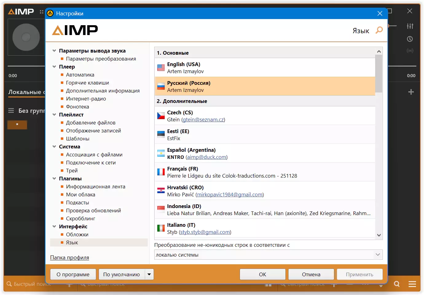Click the Indonesia (ID) flag icon
This screenshot has height=295, width=424.
click(x=161, y=210)
